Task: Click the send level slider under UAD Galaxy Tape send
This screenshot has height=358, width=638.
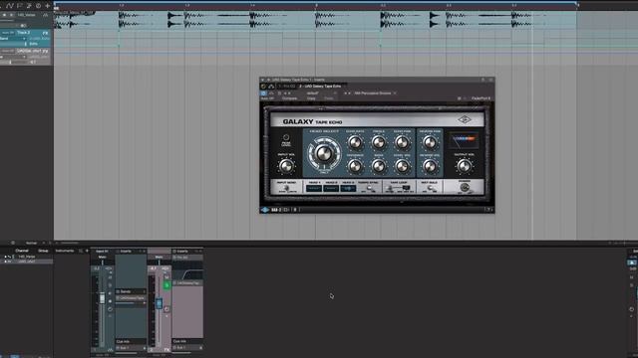Action: coord(131,302)
